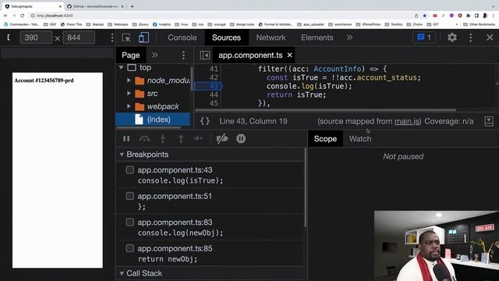Enable breakpoint app.component.ts:43

click(130, 170)
